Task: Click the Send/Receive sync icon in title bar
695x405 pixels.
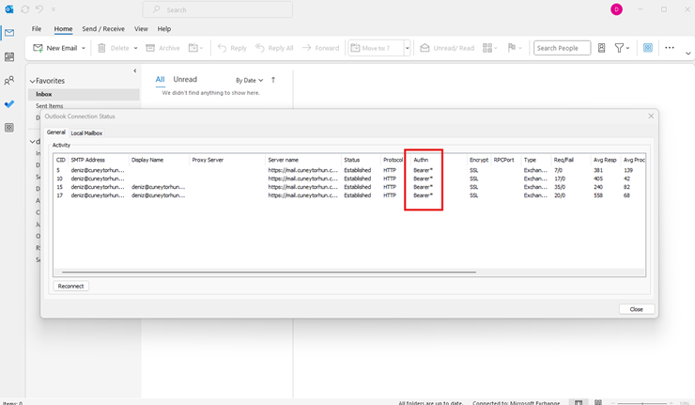Action: (x=25, y=9)
